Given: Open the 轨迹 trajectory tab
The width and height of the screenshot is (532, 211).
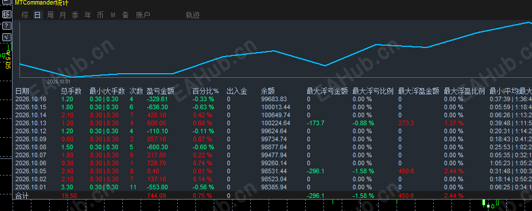Looking at the screenshot, I should tap(193, 15).
